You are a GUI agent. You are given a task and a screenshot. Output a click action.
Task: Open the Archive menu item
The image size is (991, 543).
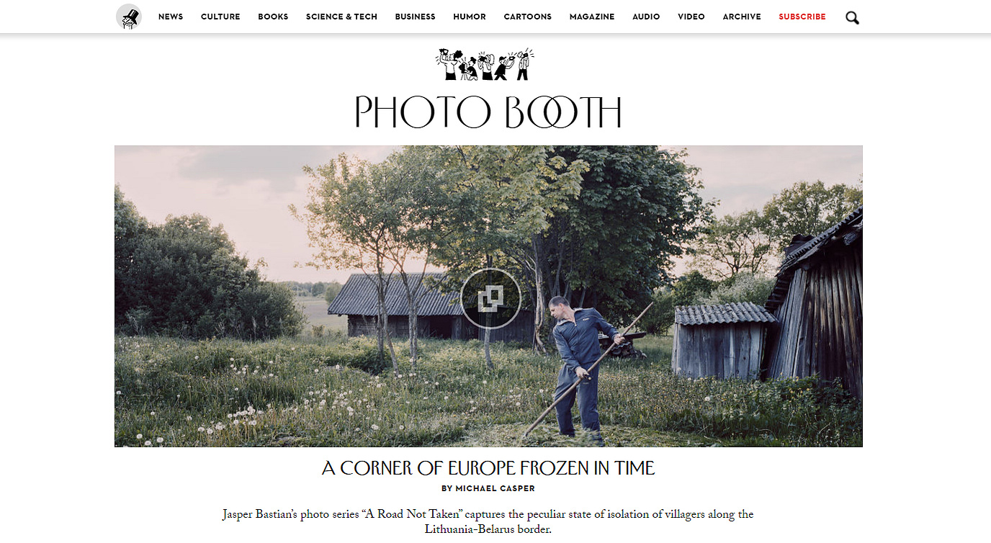coord(742,17)
